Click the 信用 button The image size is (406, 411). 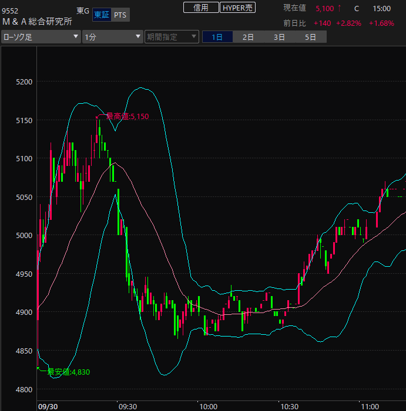[x=201, y=8]
